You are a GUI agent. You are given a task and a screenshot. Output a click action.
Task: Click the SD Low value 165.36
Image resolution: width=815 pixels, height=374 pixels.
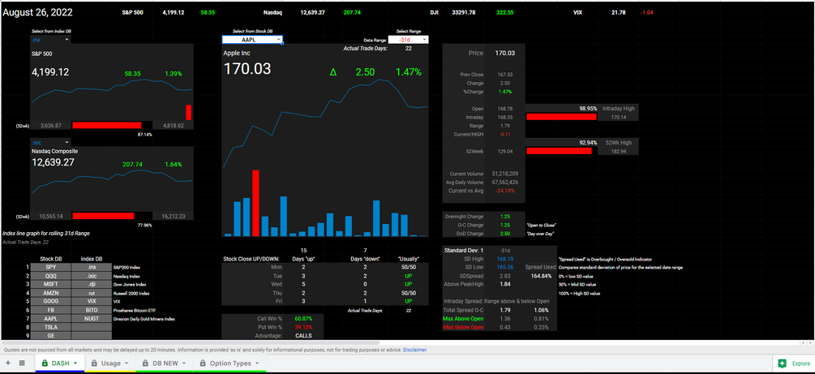[x=505, y=267]
